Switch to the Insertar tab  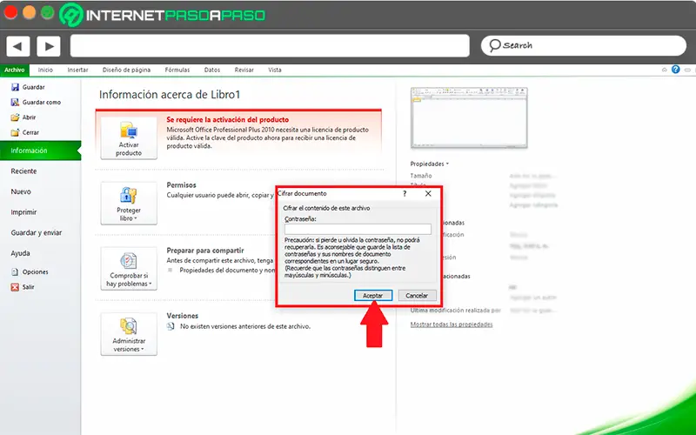[77, 70]
